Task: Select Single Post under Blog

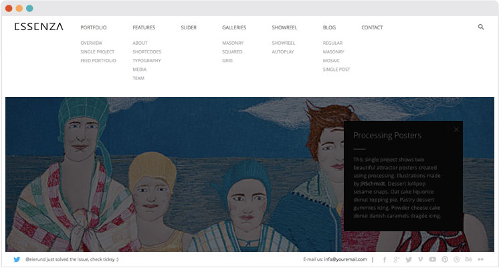Action: [x=336, y=70]
